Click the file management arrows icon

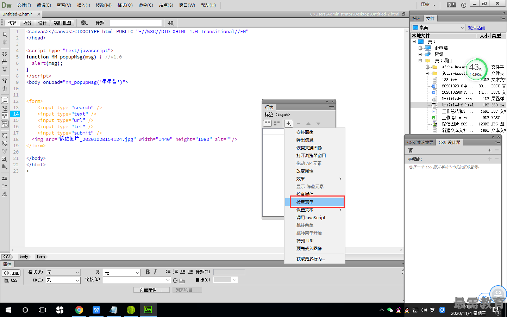pyautogui.click(x=171, y=23)
